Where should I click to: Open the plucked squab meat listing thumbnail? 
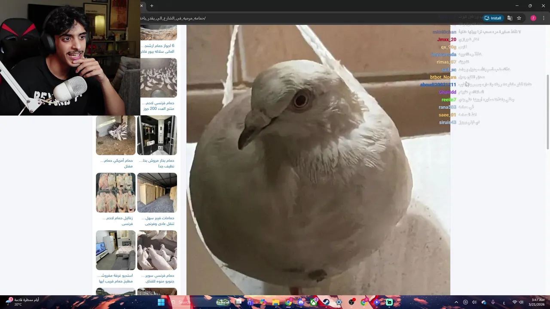point(116,193)
